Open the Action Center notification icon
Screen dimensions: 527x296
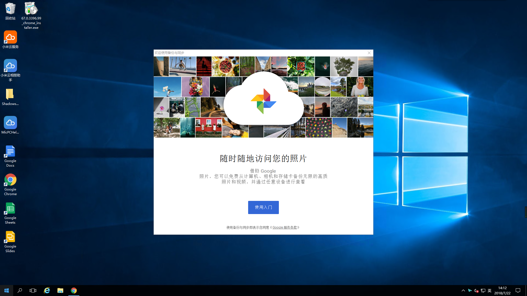click(518, 291)
